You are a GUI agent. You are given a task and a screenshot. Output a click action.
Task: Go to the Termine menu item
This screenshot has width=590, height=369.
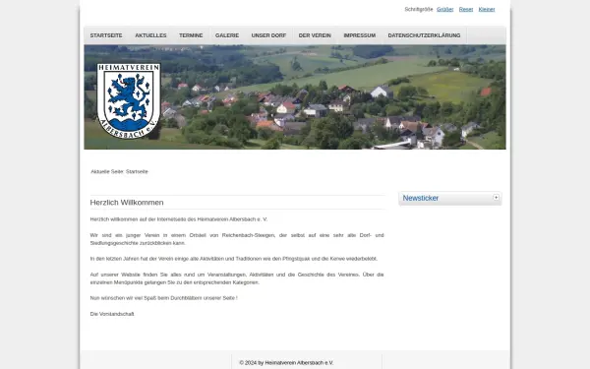coord(191,35)
